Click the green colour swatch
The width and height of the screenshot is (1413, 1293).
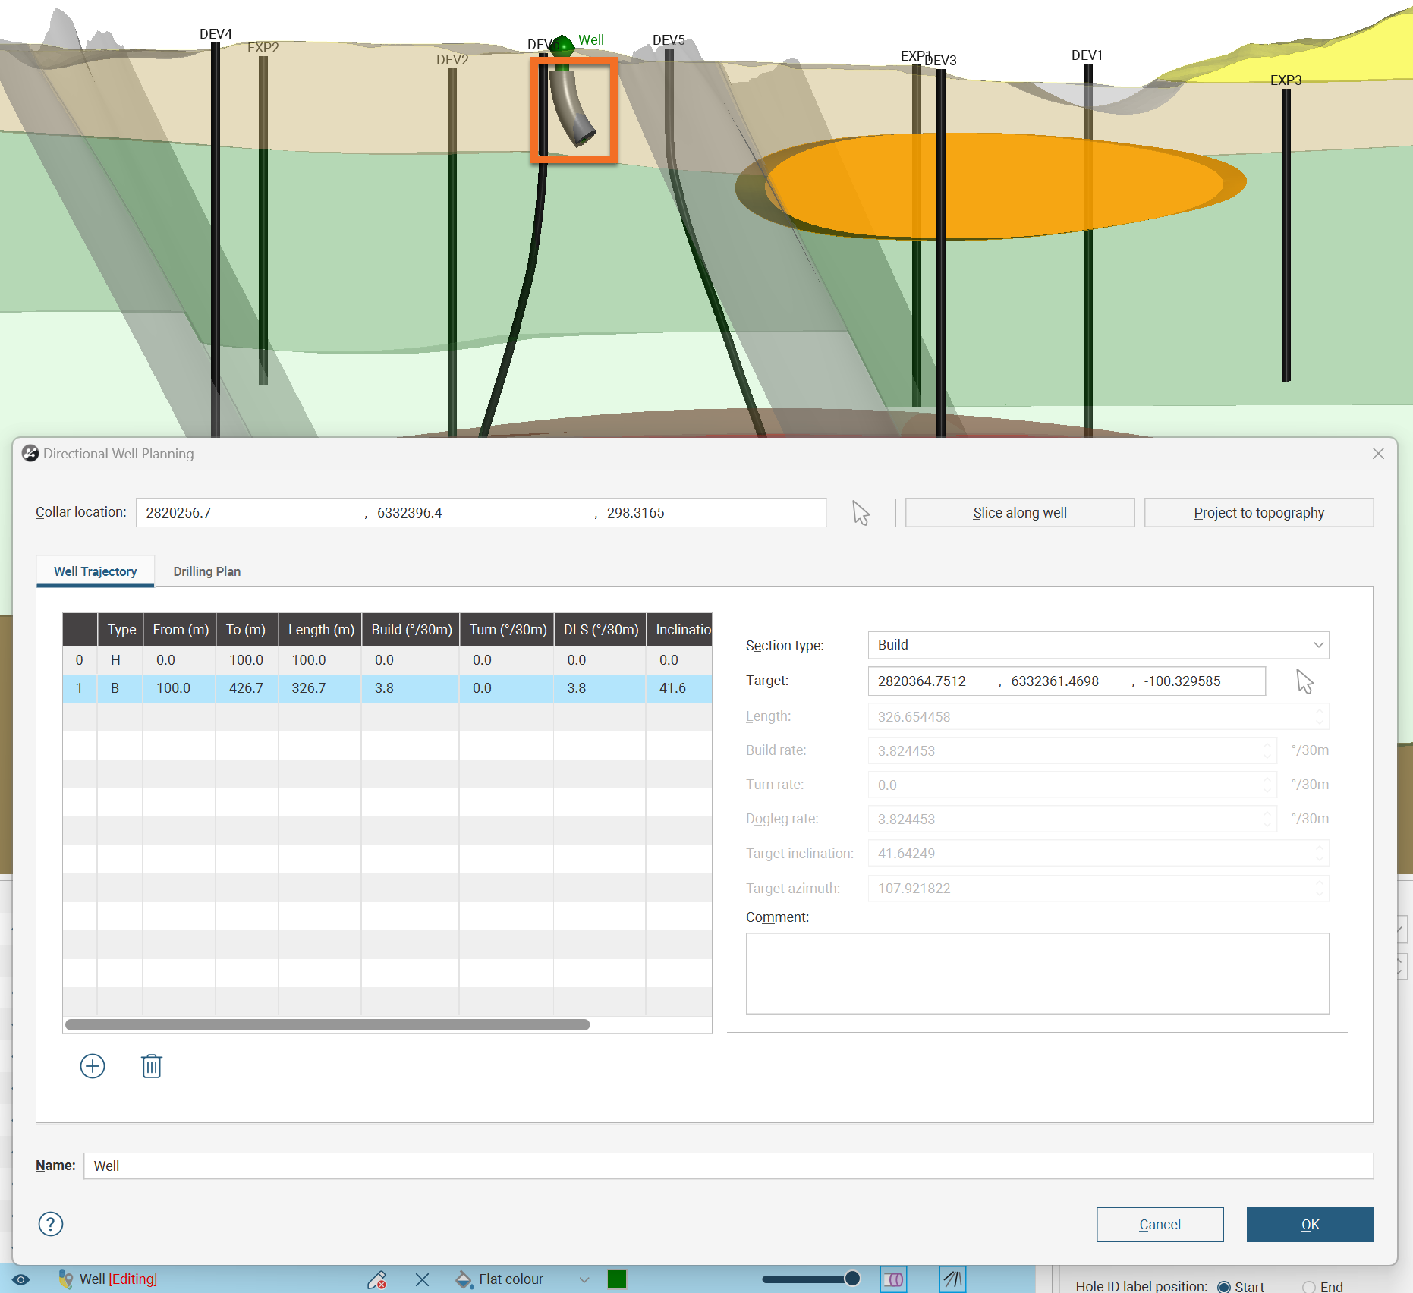click(617, 1279)
